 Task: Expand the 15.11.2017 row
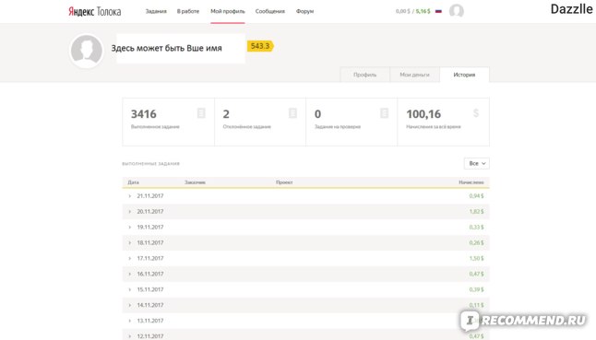point(129,289)
